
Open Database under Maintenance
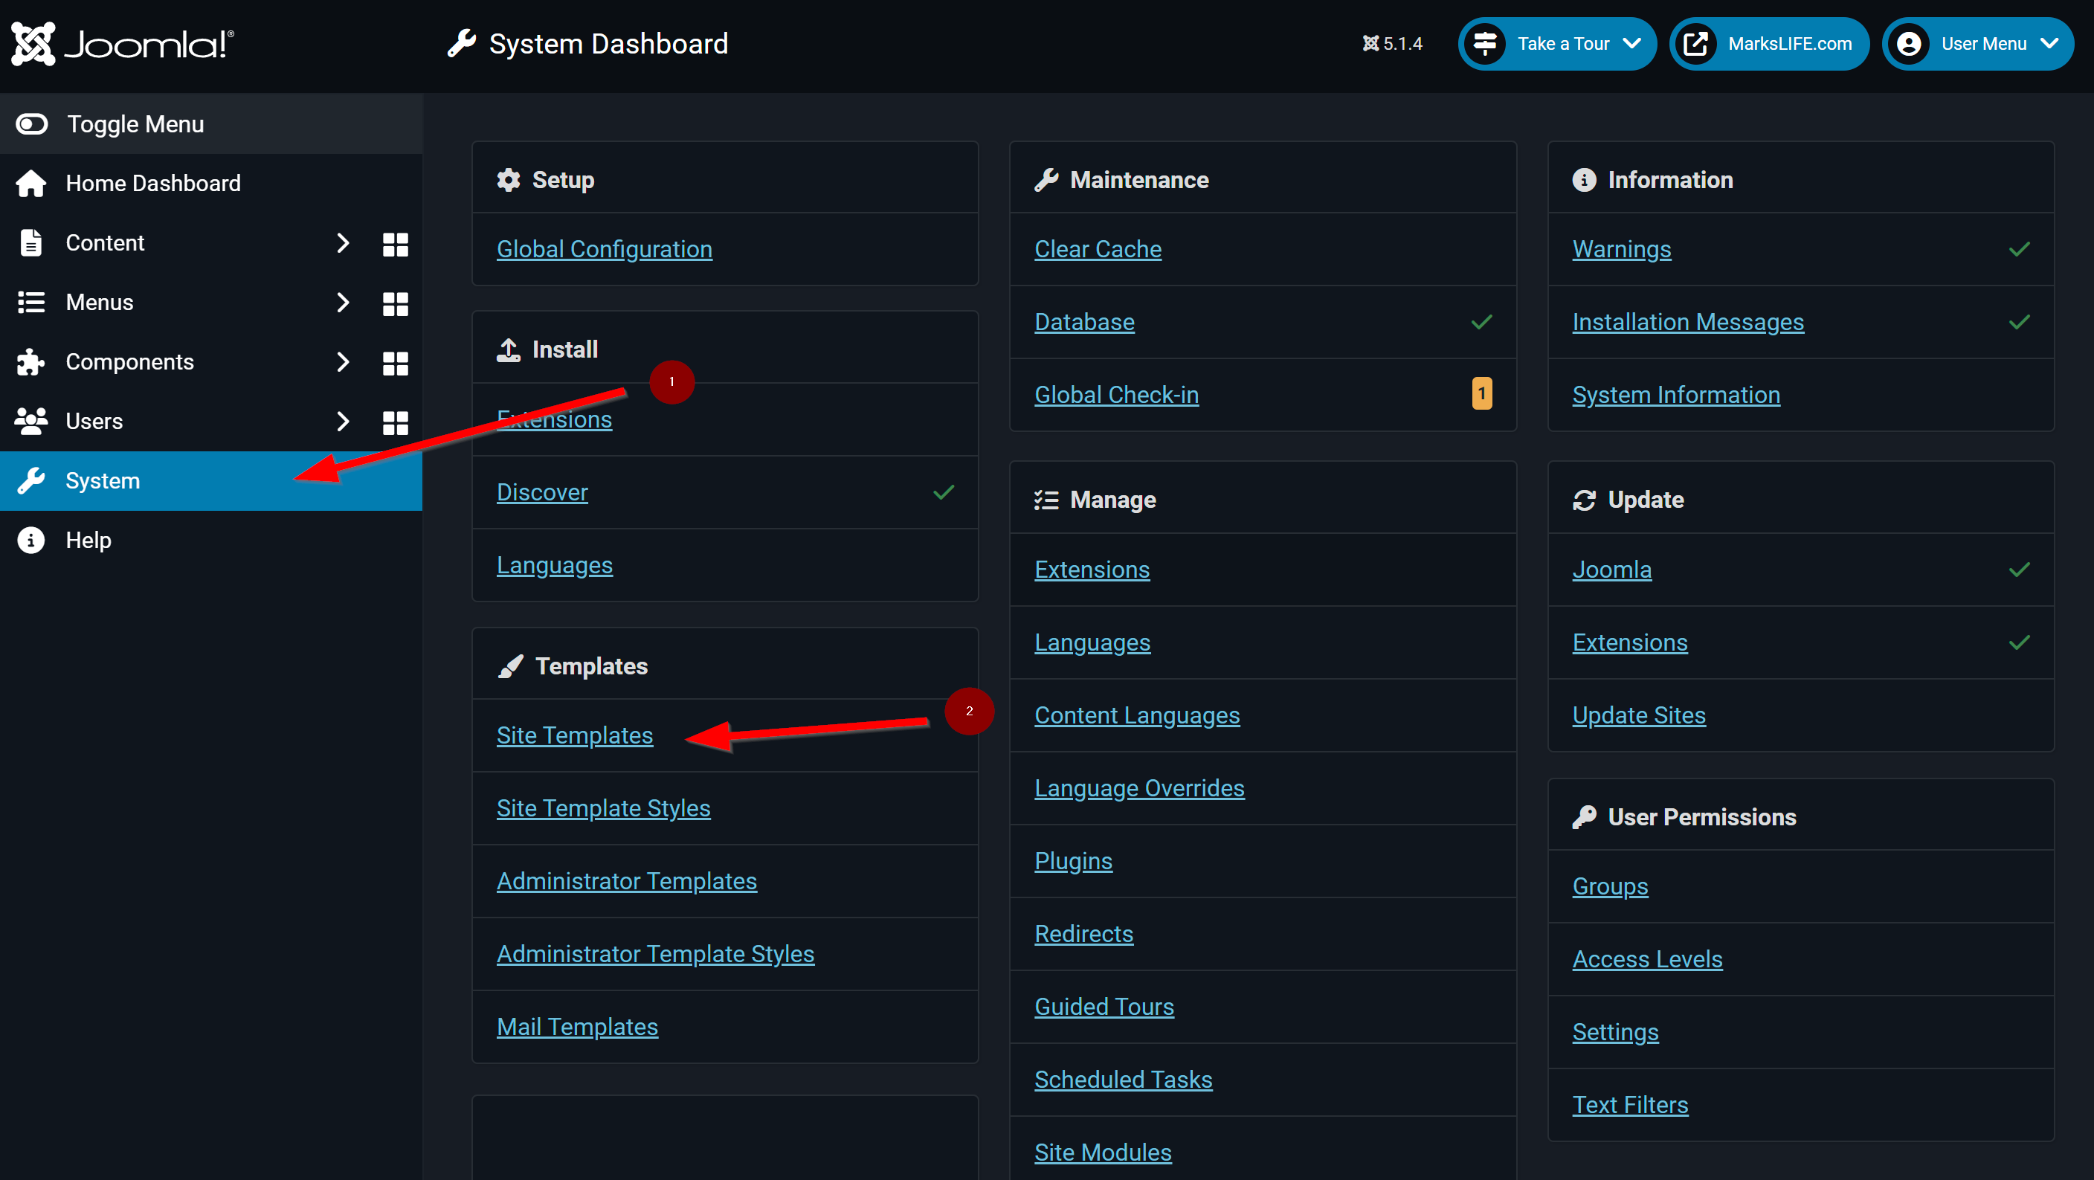(x=1084, y=322)
